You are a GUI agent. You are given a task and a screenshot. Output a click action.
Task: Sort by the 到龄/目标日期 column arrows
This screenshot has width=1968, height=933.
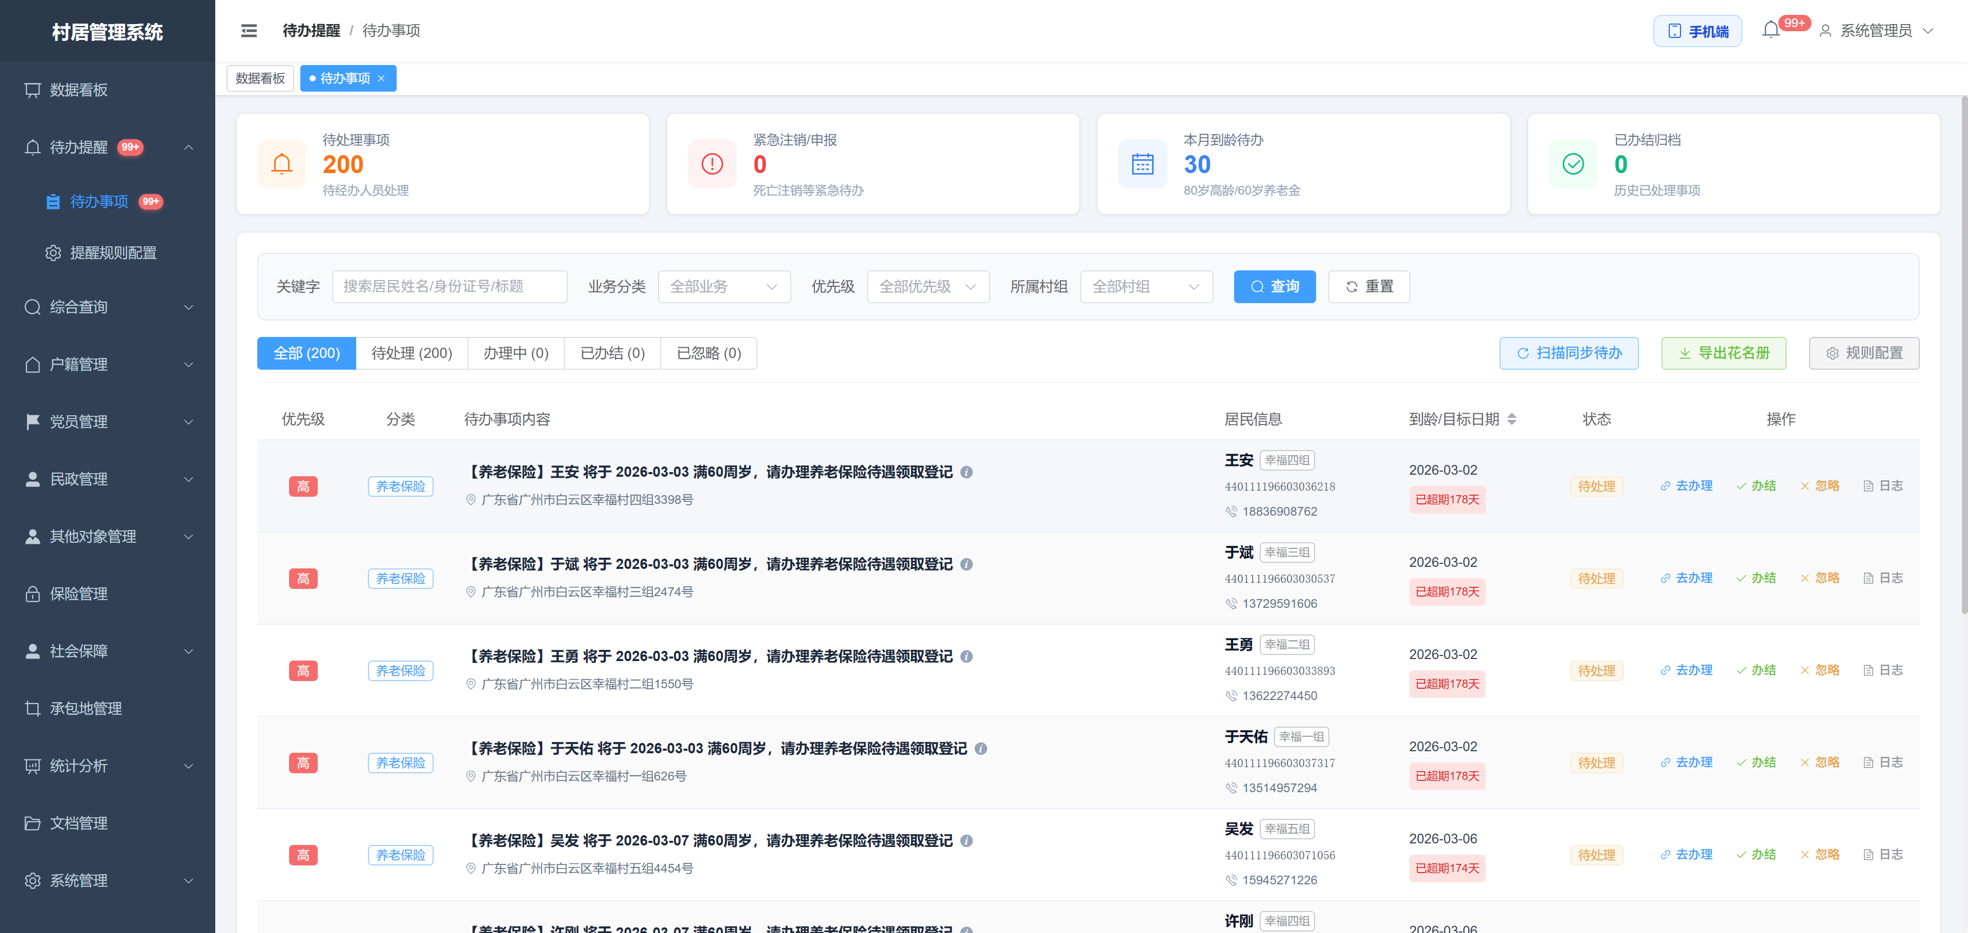click(1512, 419)
